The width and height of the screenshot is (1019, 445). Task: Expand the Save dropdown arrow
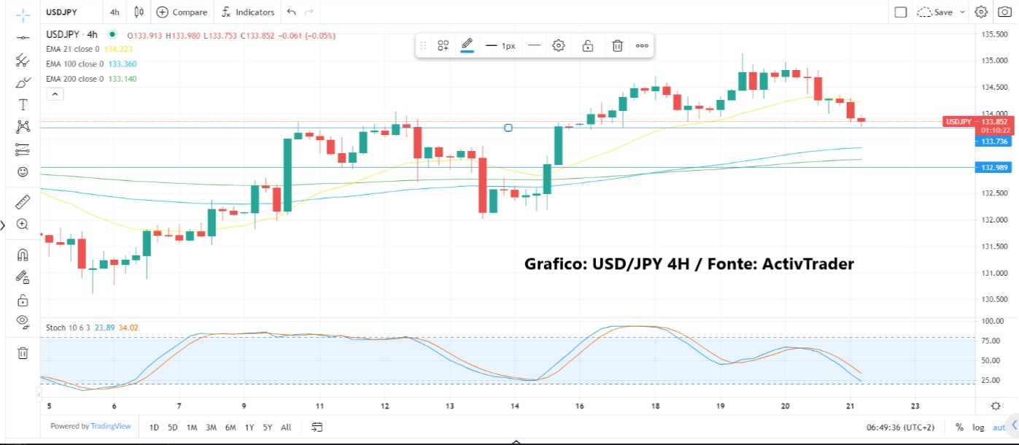coord(961,12)
